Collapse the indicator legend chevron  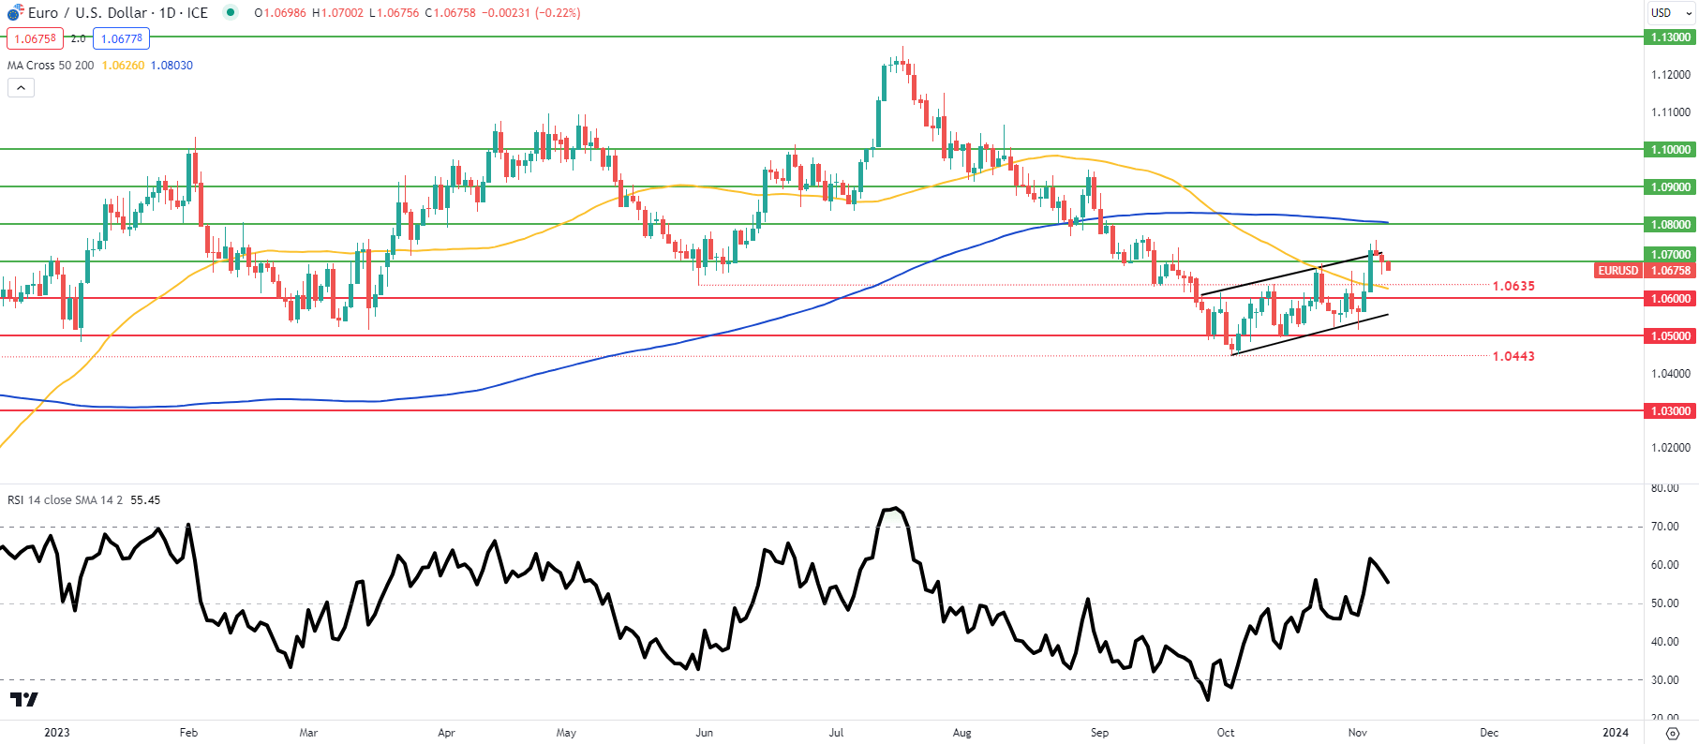tap(21, 87)
